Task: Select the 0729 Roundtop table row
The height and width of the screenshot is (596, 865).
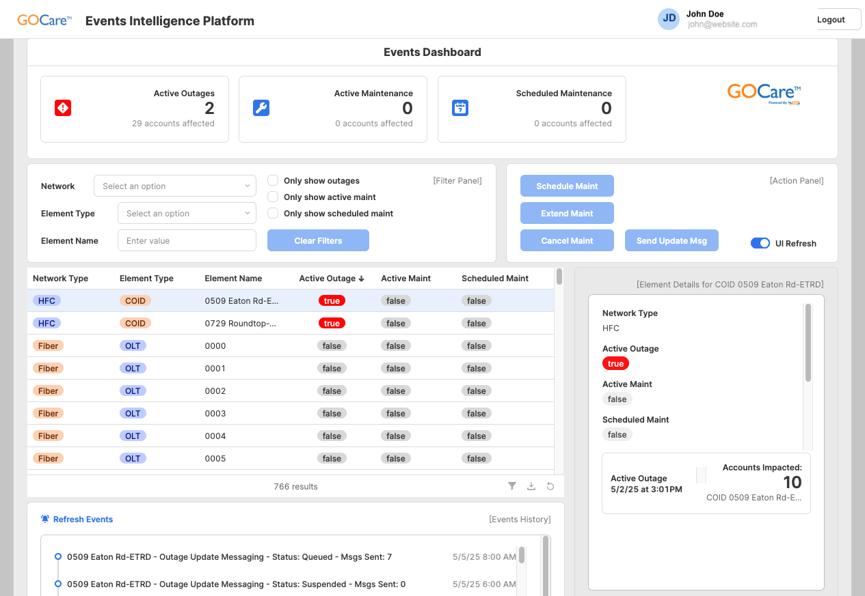Action: pos(239,323)
